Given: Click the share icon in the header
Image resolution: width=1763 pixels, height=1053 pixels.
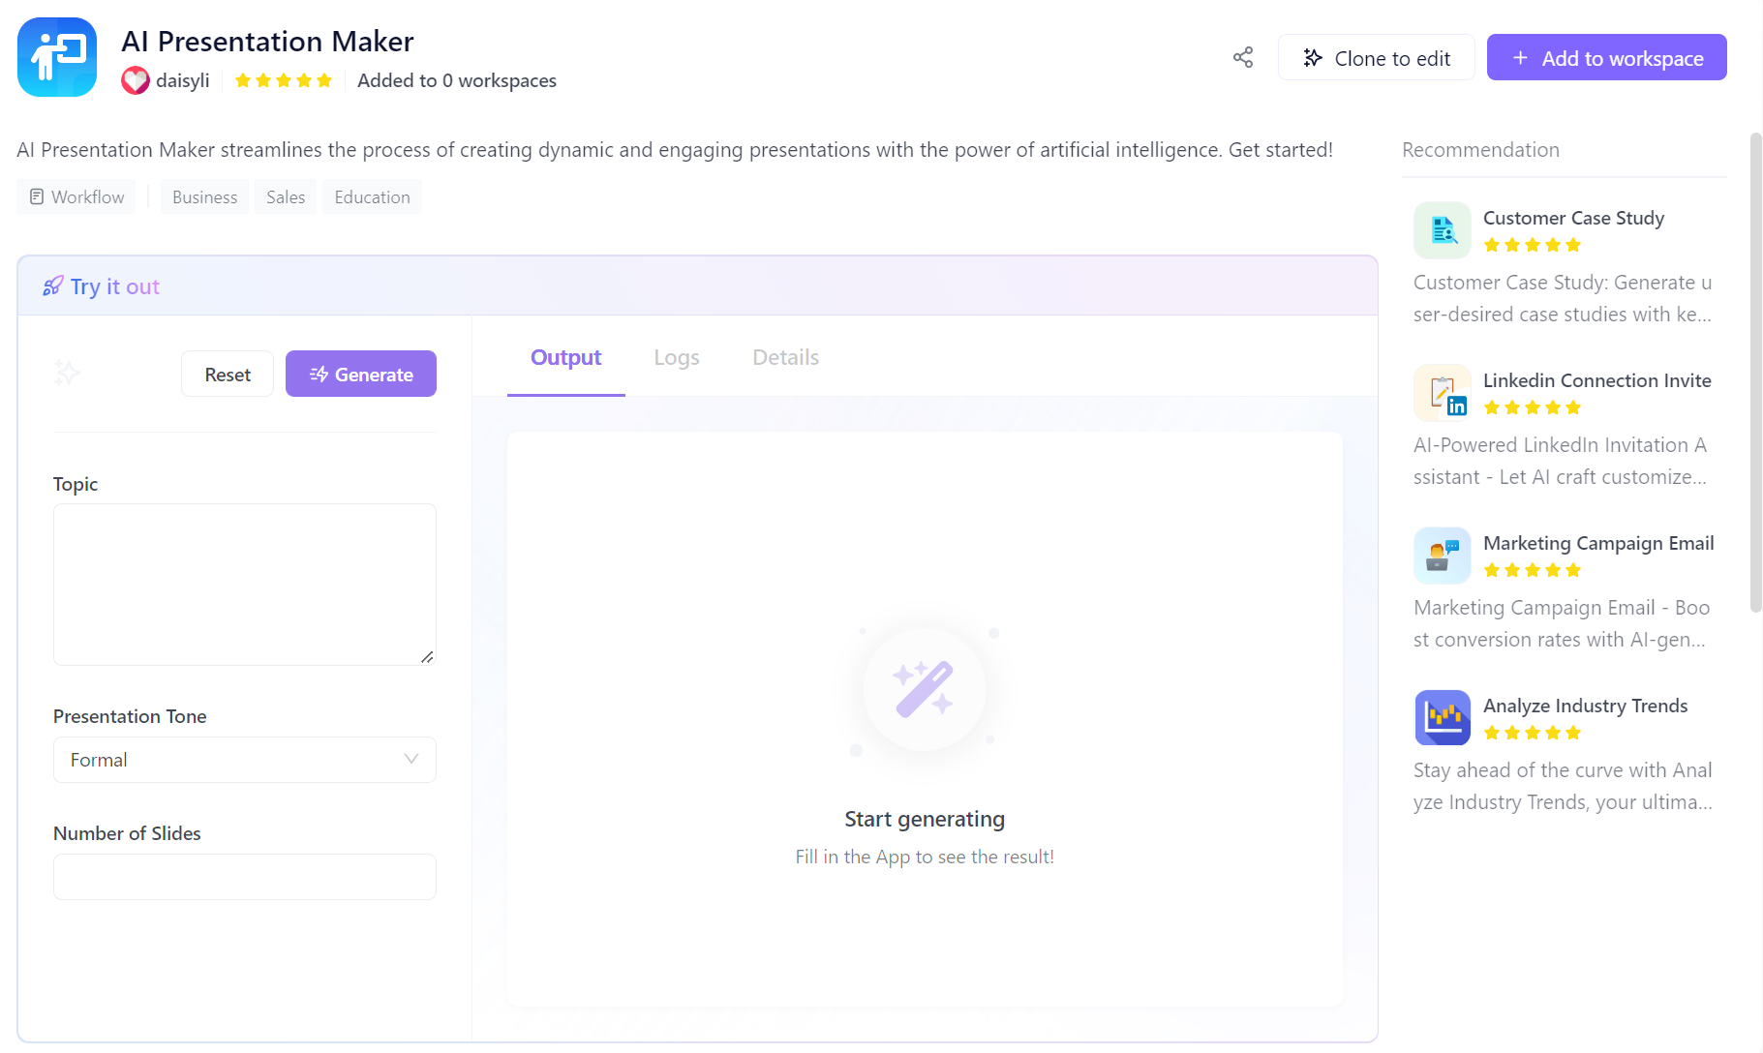Looking at the screenshot, I should (1243, 58).
